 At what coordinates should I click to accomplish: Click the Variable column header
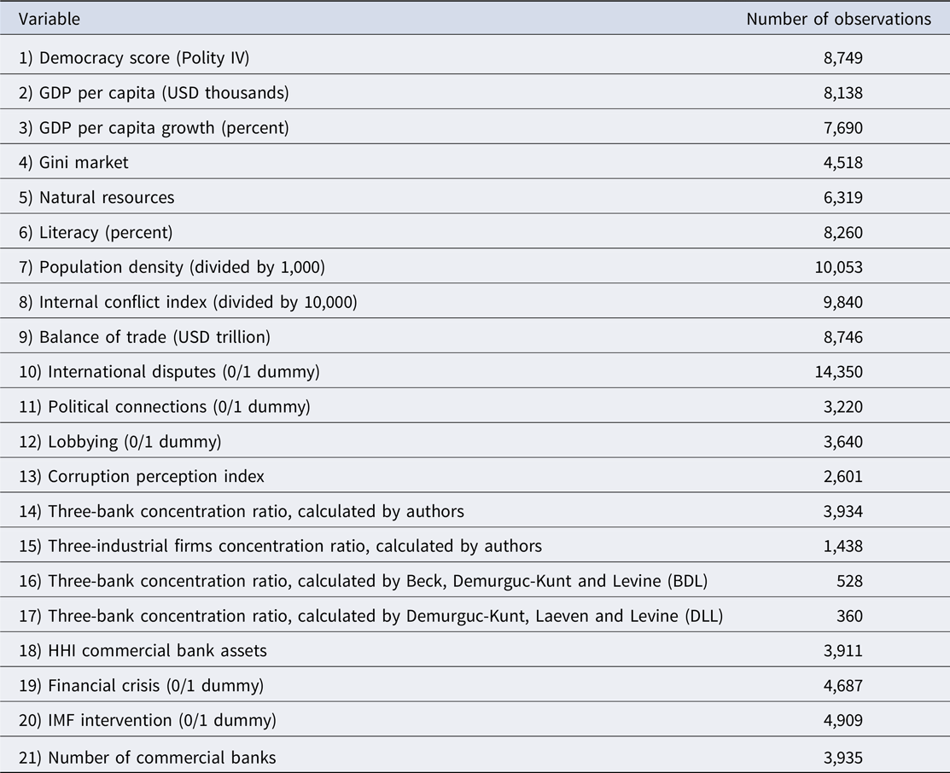pyautogui.click(x=49, y=20)
